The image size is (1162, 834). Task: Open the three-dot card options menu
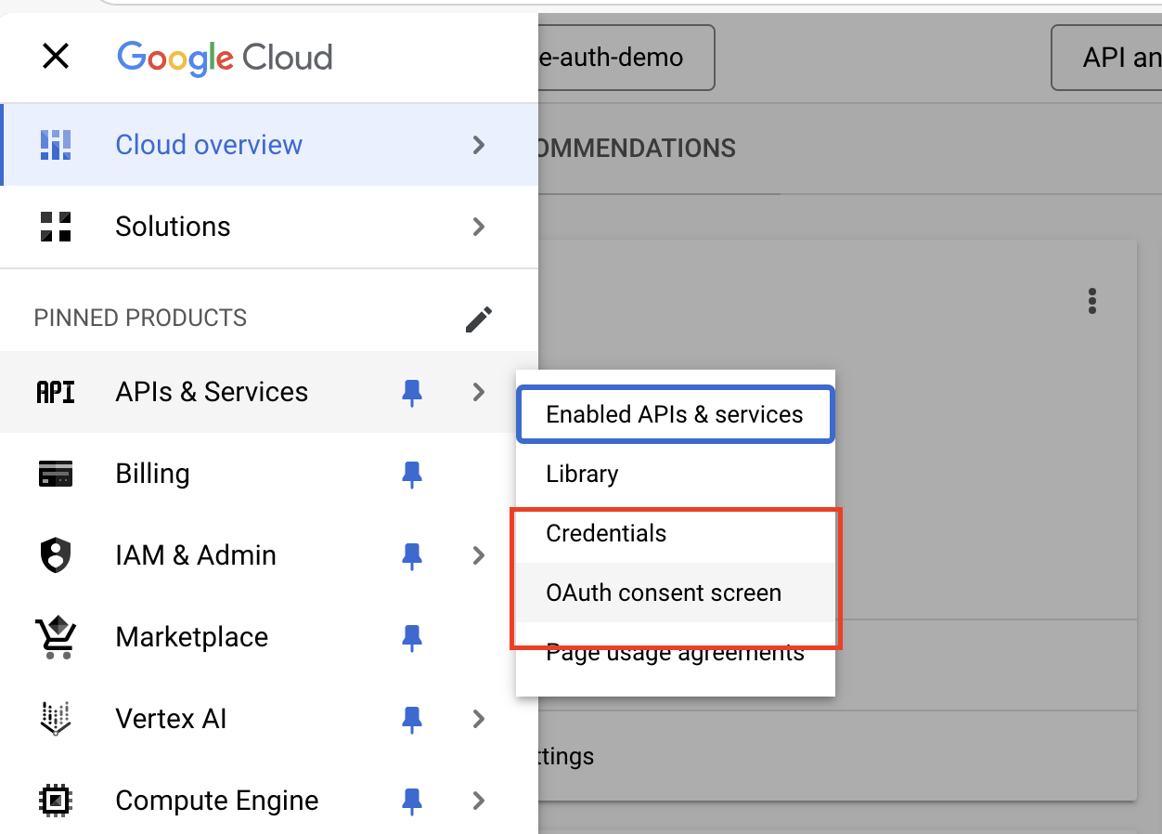[1092, 301]
